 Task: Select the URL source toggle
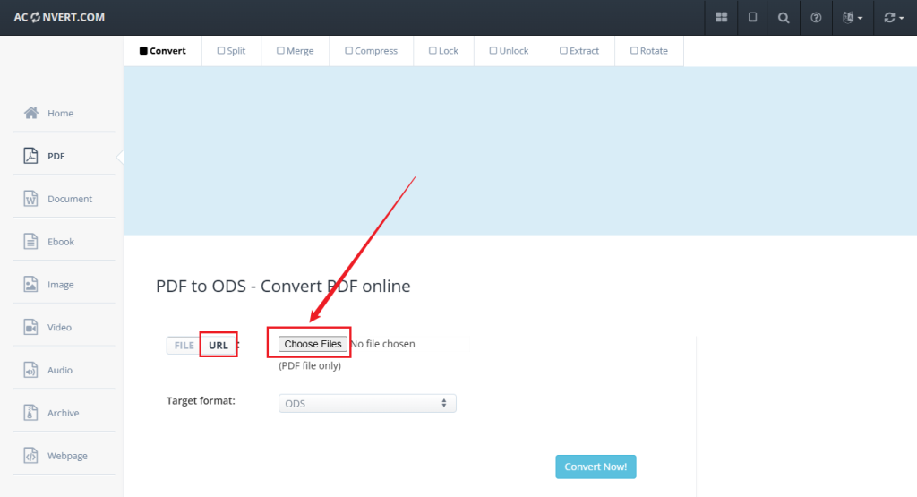(219, 346)
